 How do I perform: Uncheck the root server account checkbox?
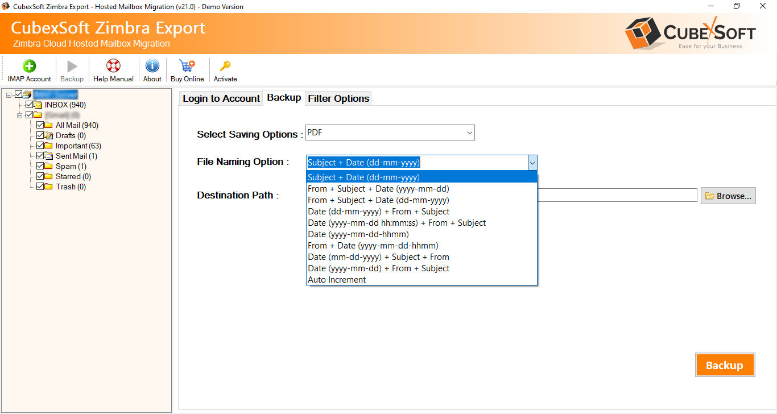19,94
